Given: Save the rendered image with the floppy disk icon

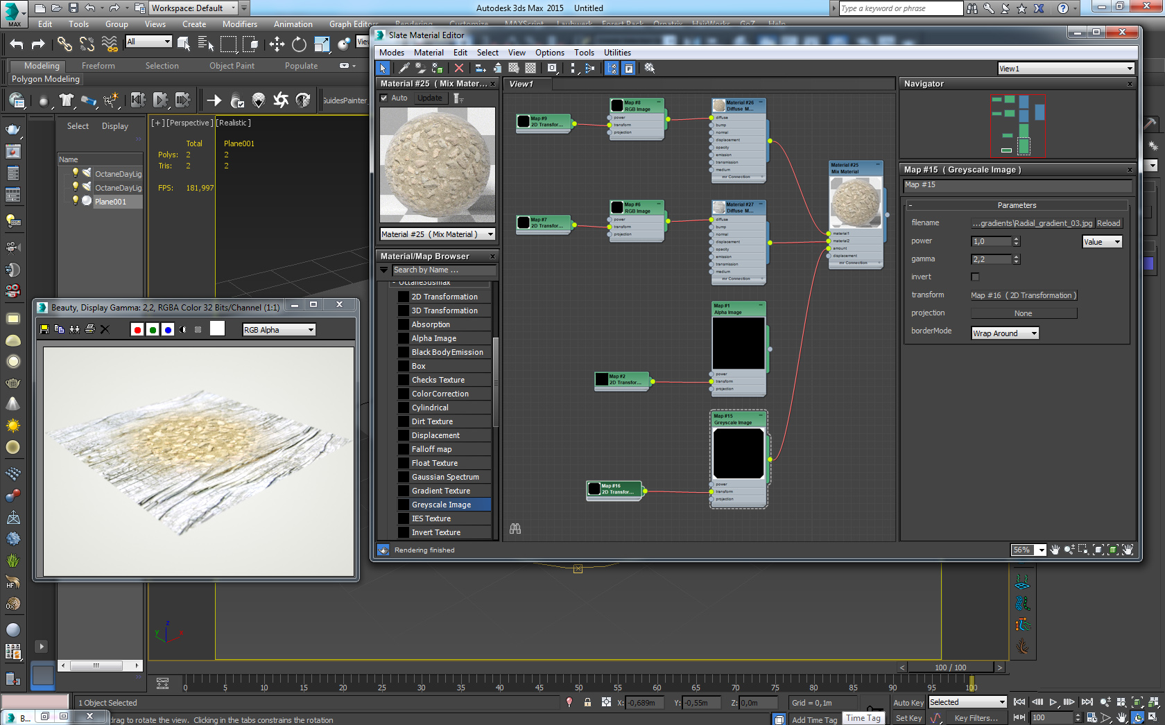Looking at the screenshot, I should 44,330.
